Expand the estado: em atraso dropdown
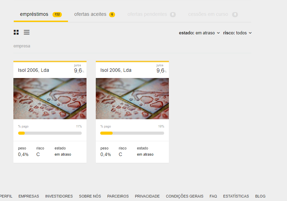The width and height of the screenshot is (287, 201). click(199, 33)
